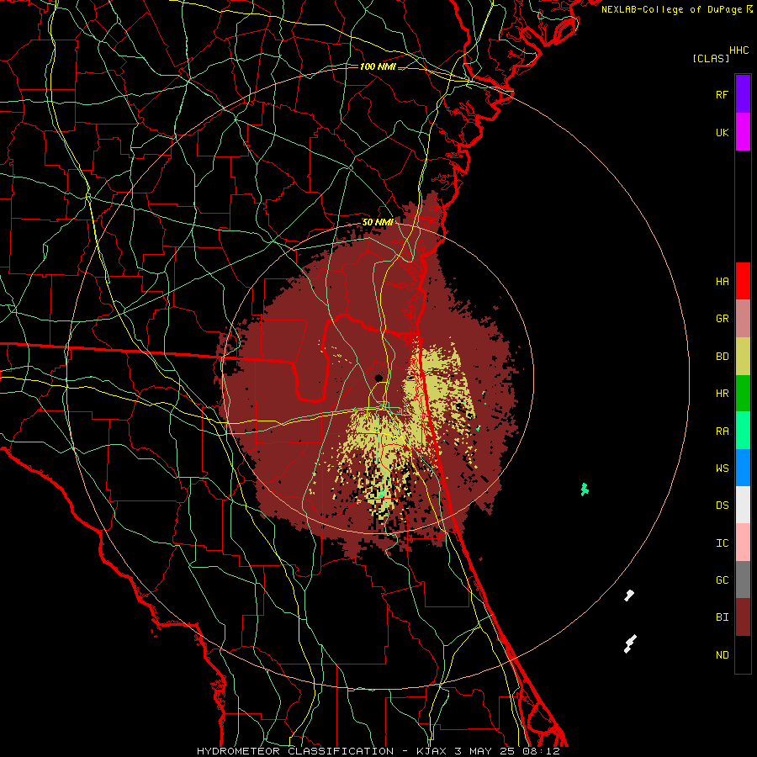
Task: Click the BD yellow legend swatch
Action: point(743,357)
